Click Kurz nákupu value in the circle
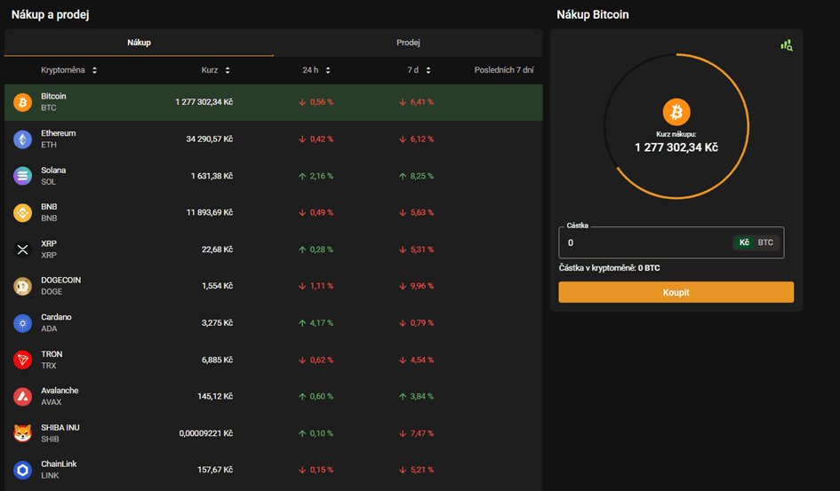The height and width of the screenshot is (491, 840). click(676, 147)
